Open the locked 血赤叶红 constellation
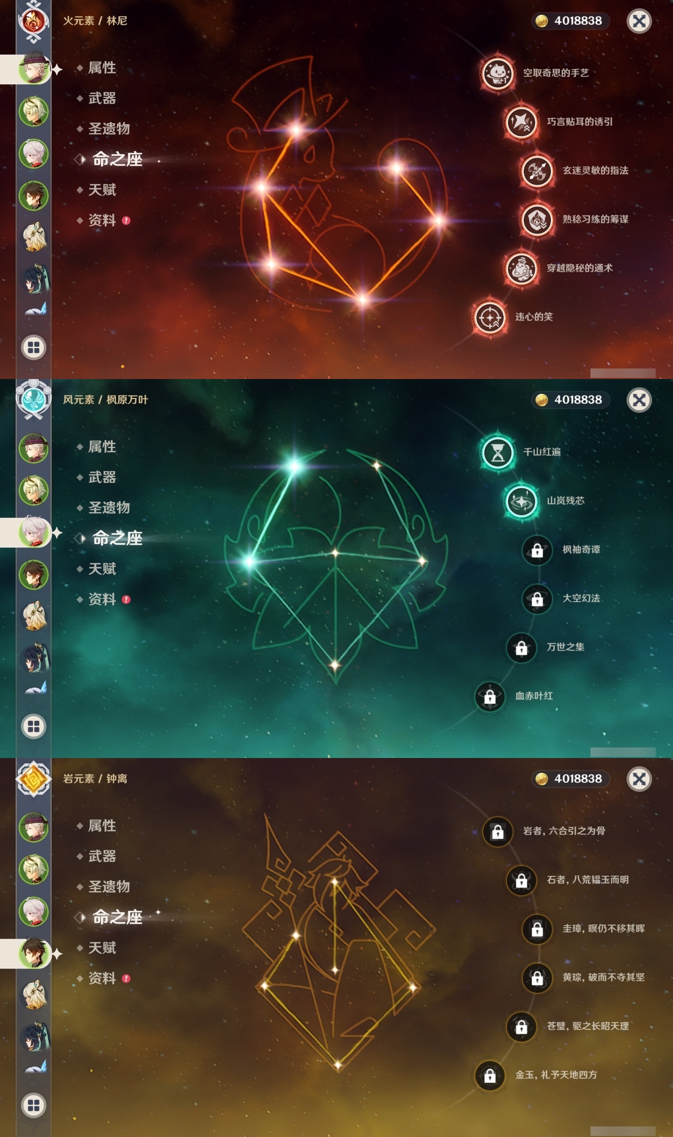The height and width of the screenshot is (1137, 673). coord(490,696)
